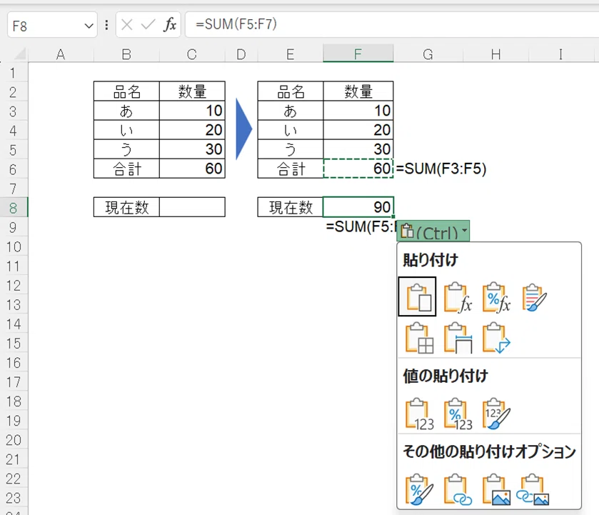The image size is (599, 515).
Task: Click cell B2 header 品名
Action: pyautogui.click(x=126, y=91)
